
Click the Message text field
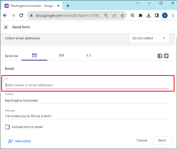[x=87, y=116]
